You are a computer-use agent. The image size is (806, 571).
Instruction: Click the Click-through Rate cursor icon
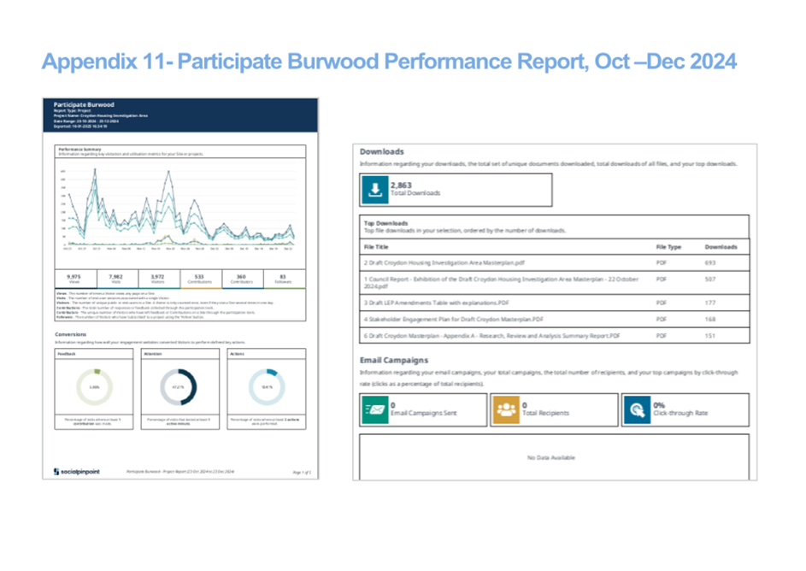pyautogui.click(x=637, y=409)
